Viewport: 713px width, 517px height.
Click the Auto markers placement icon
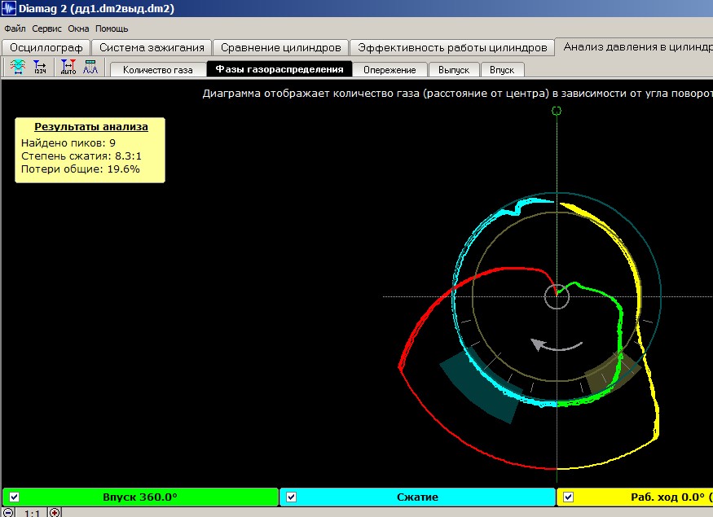68,67
